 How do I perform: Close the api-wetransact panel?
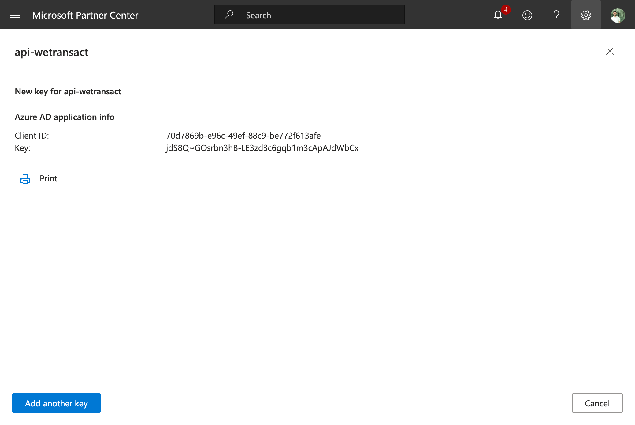(x=610, y=51)
